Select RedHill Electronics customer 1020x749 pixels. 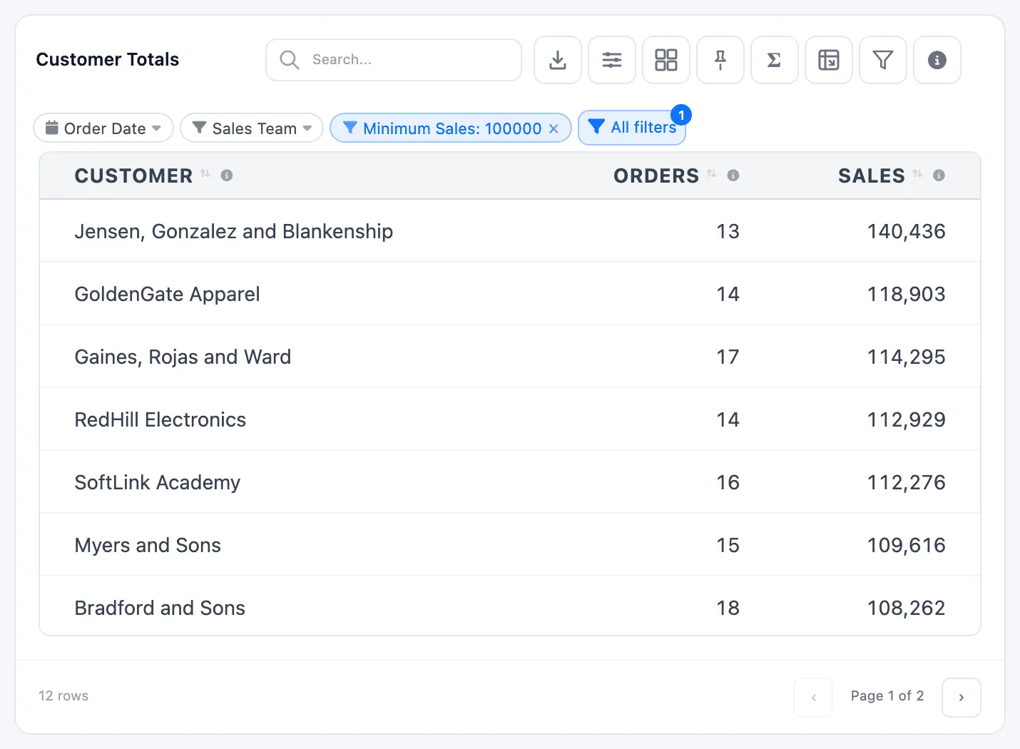(x=160, y=419)
